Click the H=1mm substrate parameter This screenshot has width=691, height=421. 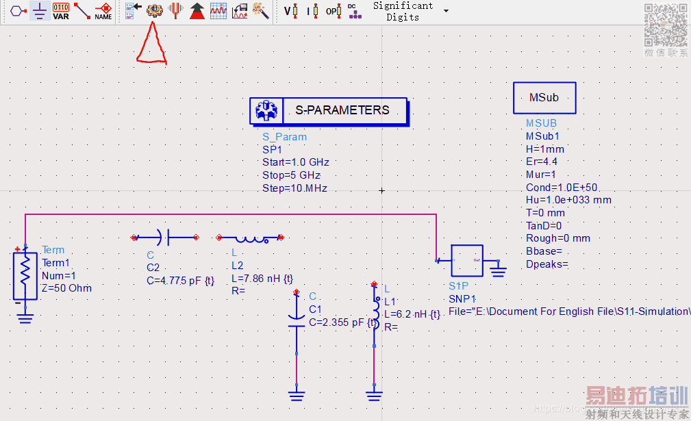tap(544, 149)
